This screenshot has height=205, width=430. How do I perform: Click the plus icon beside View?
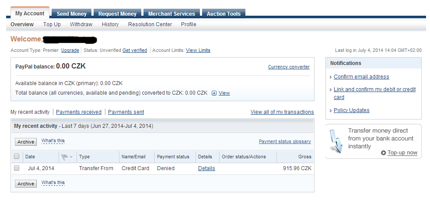click(214, 93)
